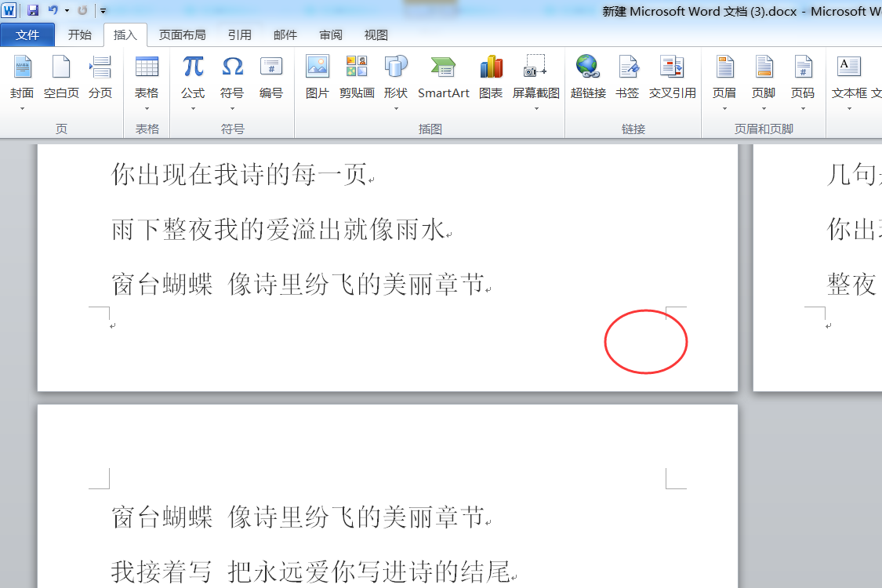Click second-page line '窗台蝴蝶 像诗里纷飞的美丽章节'
The width and height of the screenshot is (882, 588).
coord(298,517)
